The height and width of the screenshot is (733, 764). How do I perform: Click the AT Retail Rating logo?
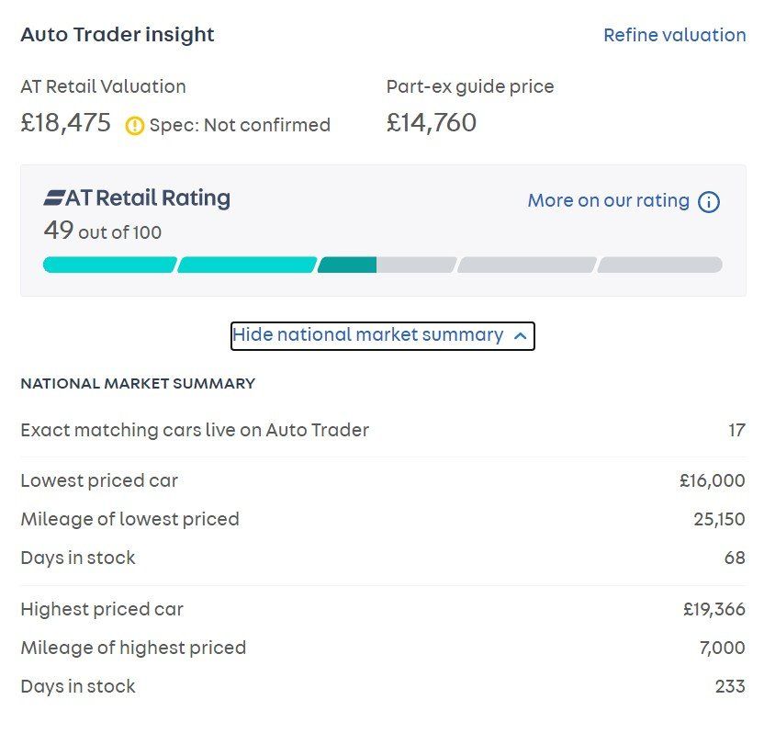[x=137, y=198]
